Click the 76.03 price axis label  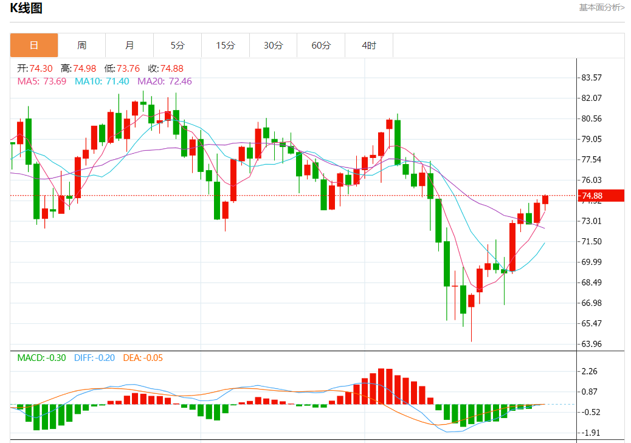tap(591, 180)
